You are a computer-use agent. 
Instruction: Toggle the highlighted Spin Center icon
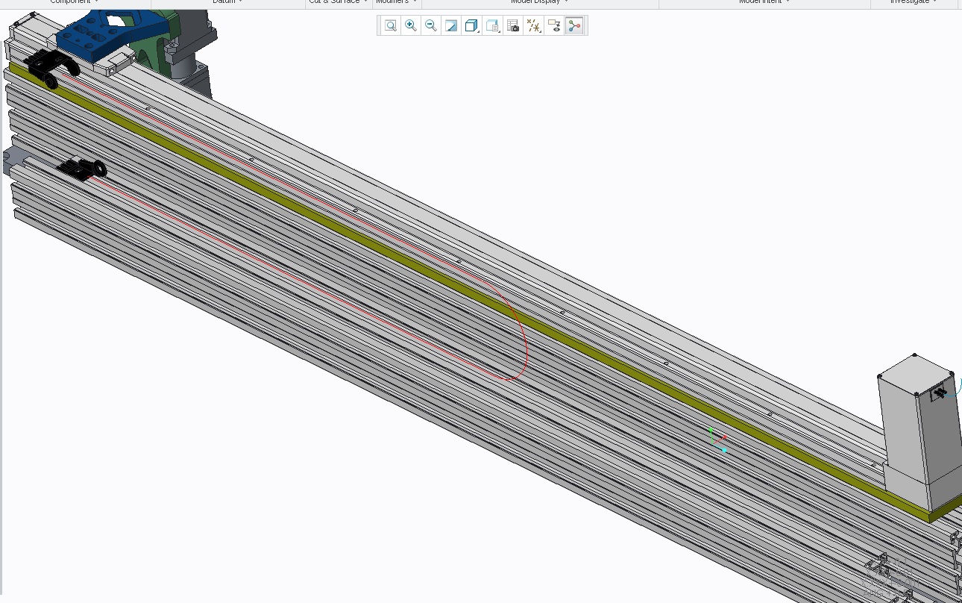[574, 25]
